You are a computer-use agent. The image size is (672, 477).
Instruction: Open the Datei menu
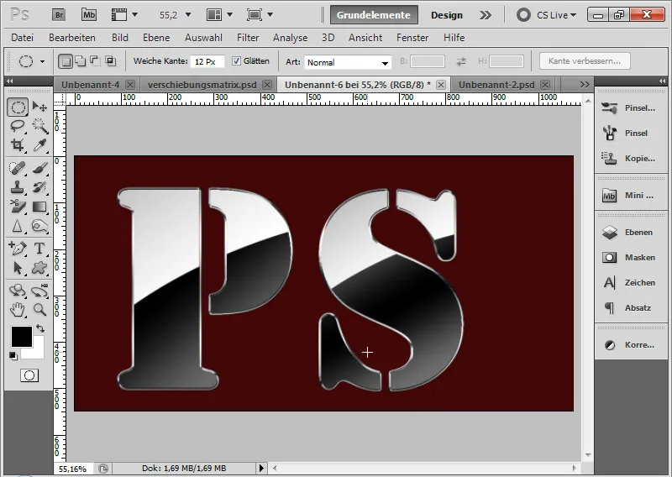coord(23,38)
